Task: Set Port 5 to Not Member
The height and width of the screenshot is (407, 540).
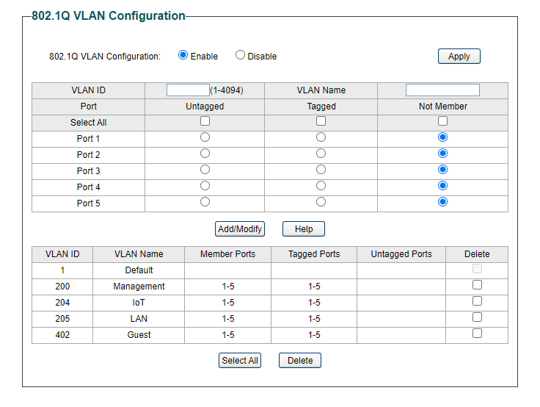Action: click(442, 202)
